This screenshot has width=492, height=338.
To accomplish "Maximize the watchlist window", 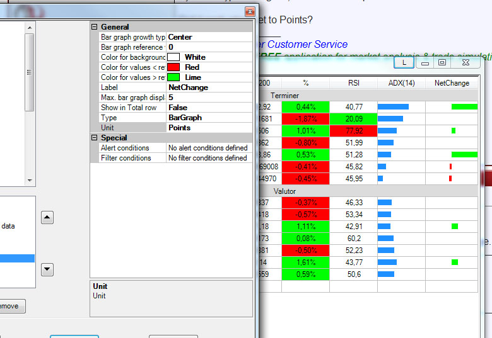I will pos(442,62).
